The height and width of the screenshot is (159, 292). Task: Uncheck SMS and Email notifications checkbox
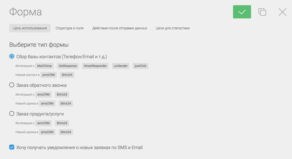tap(12, 147)
